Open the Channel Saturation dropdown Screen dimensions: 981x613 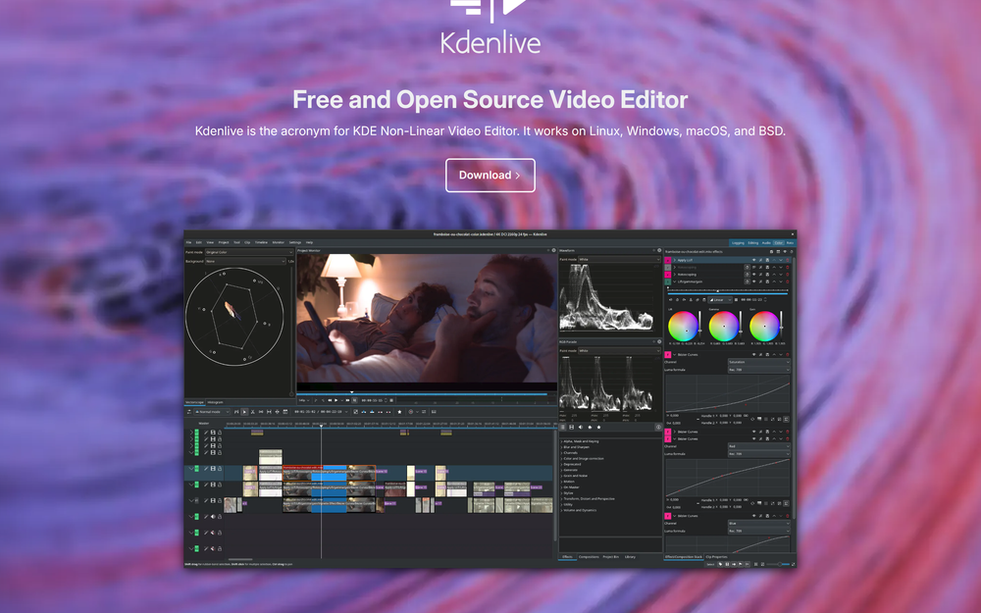(x=758, y=362)
